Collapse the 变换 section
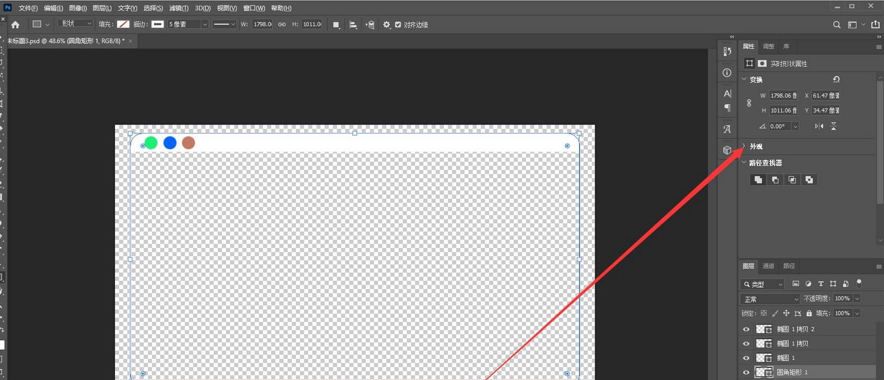 click(x=744, y=79)
